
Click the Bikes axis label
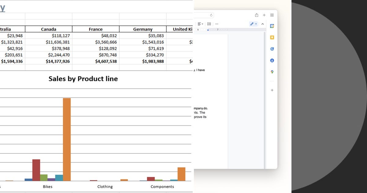pos(47,187)
